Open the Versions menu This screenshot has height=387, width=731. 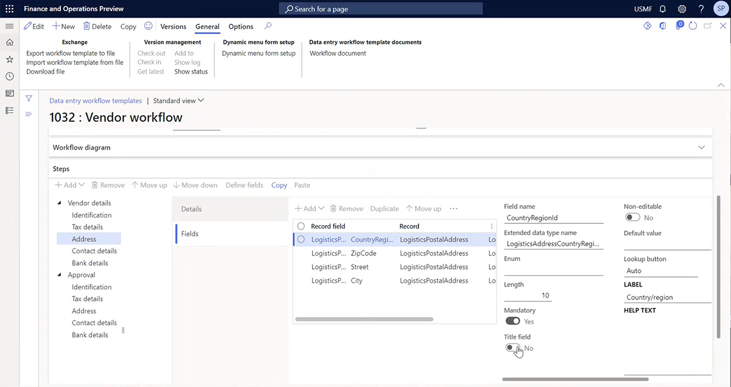(x=173, y=26)
